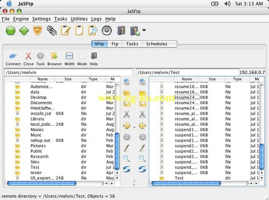Open the File menu
This screenshot has width=269, height=200.
tap(6, 19)
